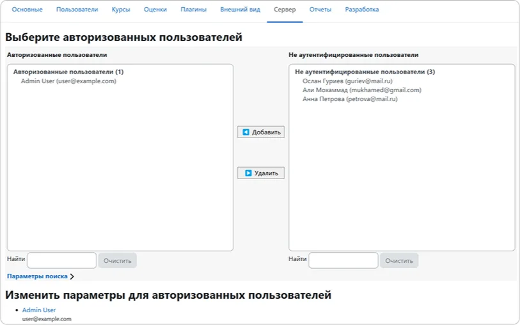Select Admin User in authorized users list
Image resolution: width=520 pixels, height=325 pixels.
pyautogui.click(x=68, y=81)
